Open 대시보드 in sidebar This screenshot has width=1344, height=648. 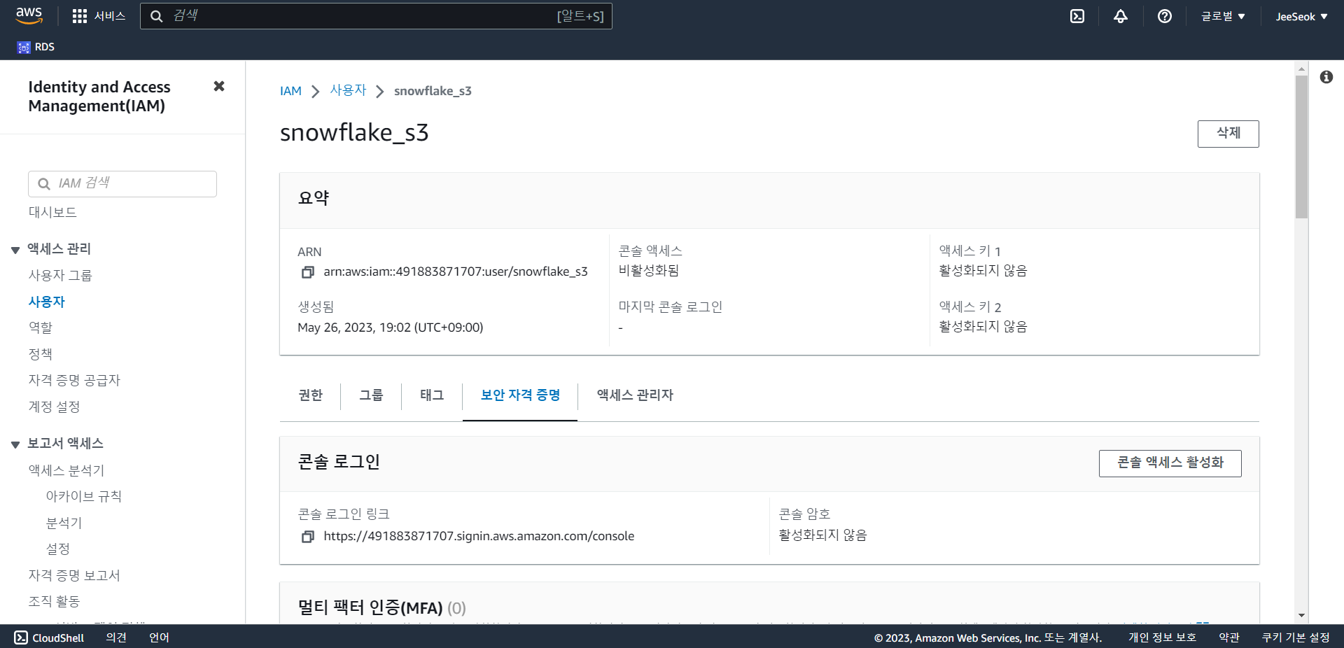[x=52, y=212]
